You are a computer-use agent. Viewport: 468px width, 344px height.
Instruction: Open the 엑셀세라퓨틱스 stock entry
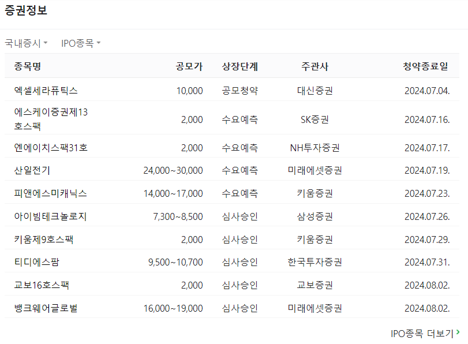click(46, 91)
